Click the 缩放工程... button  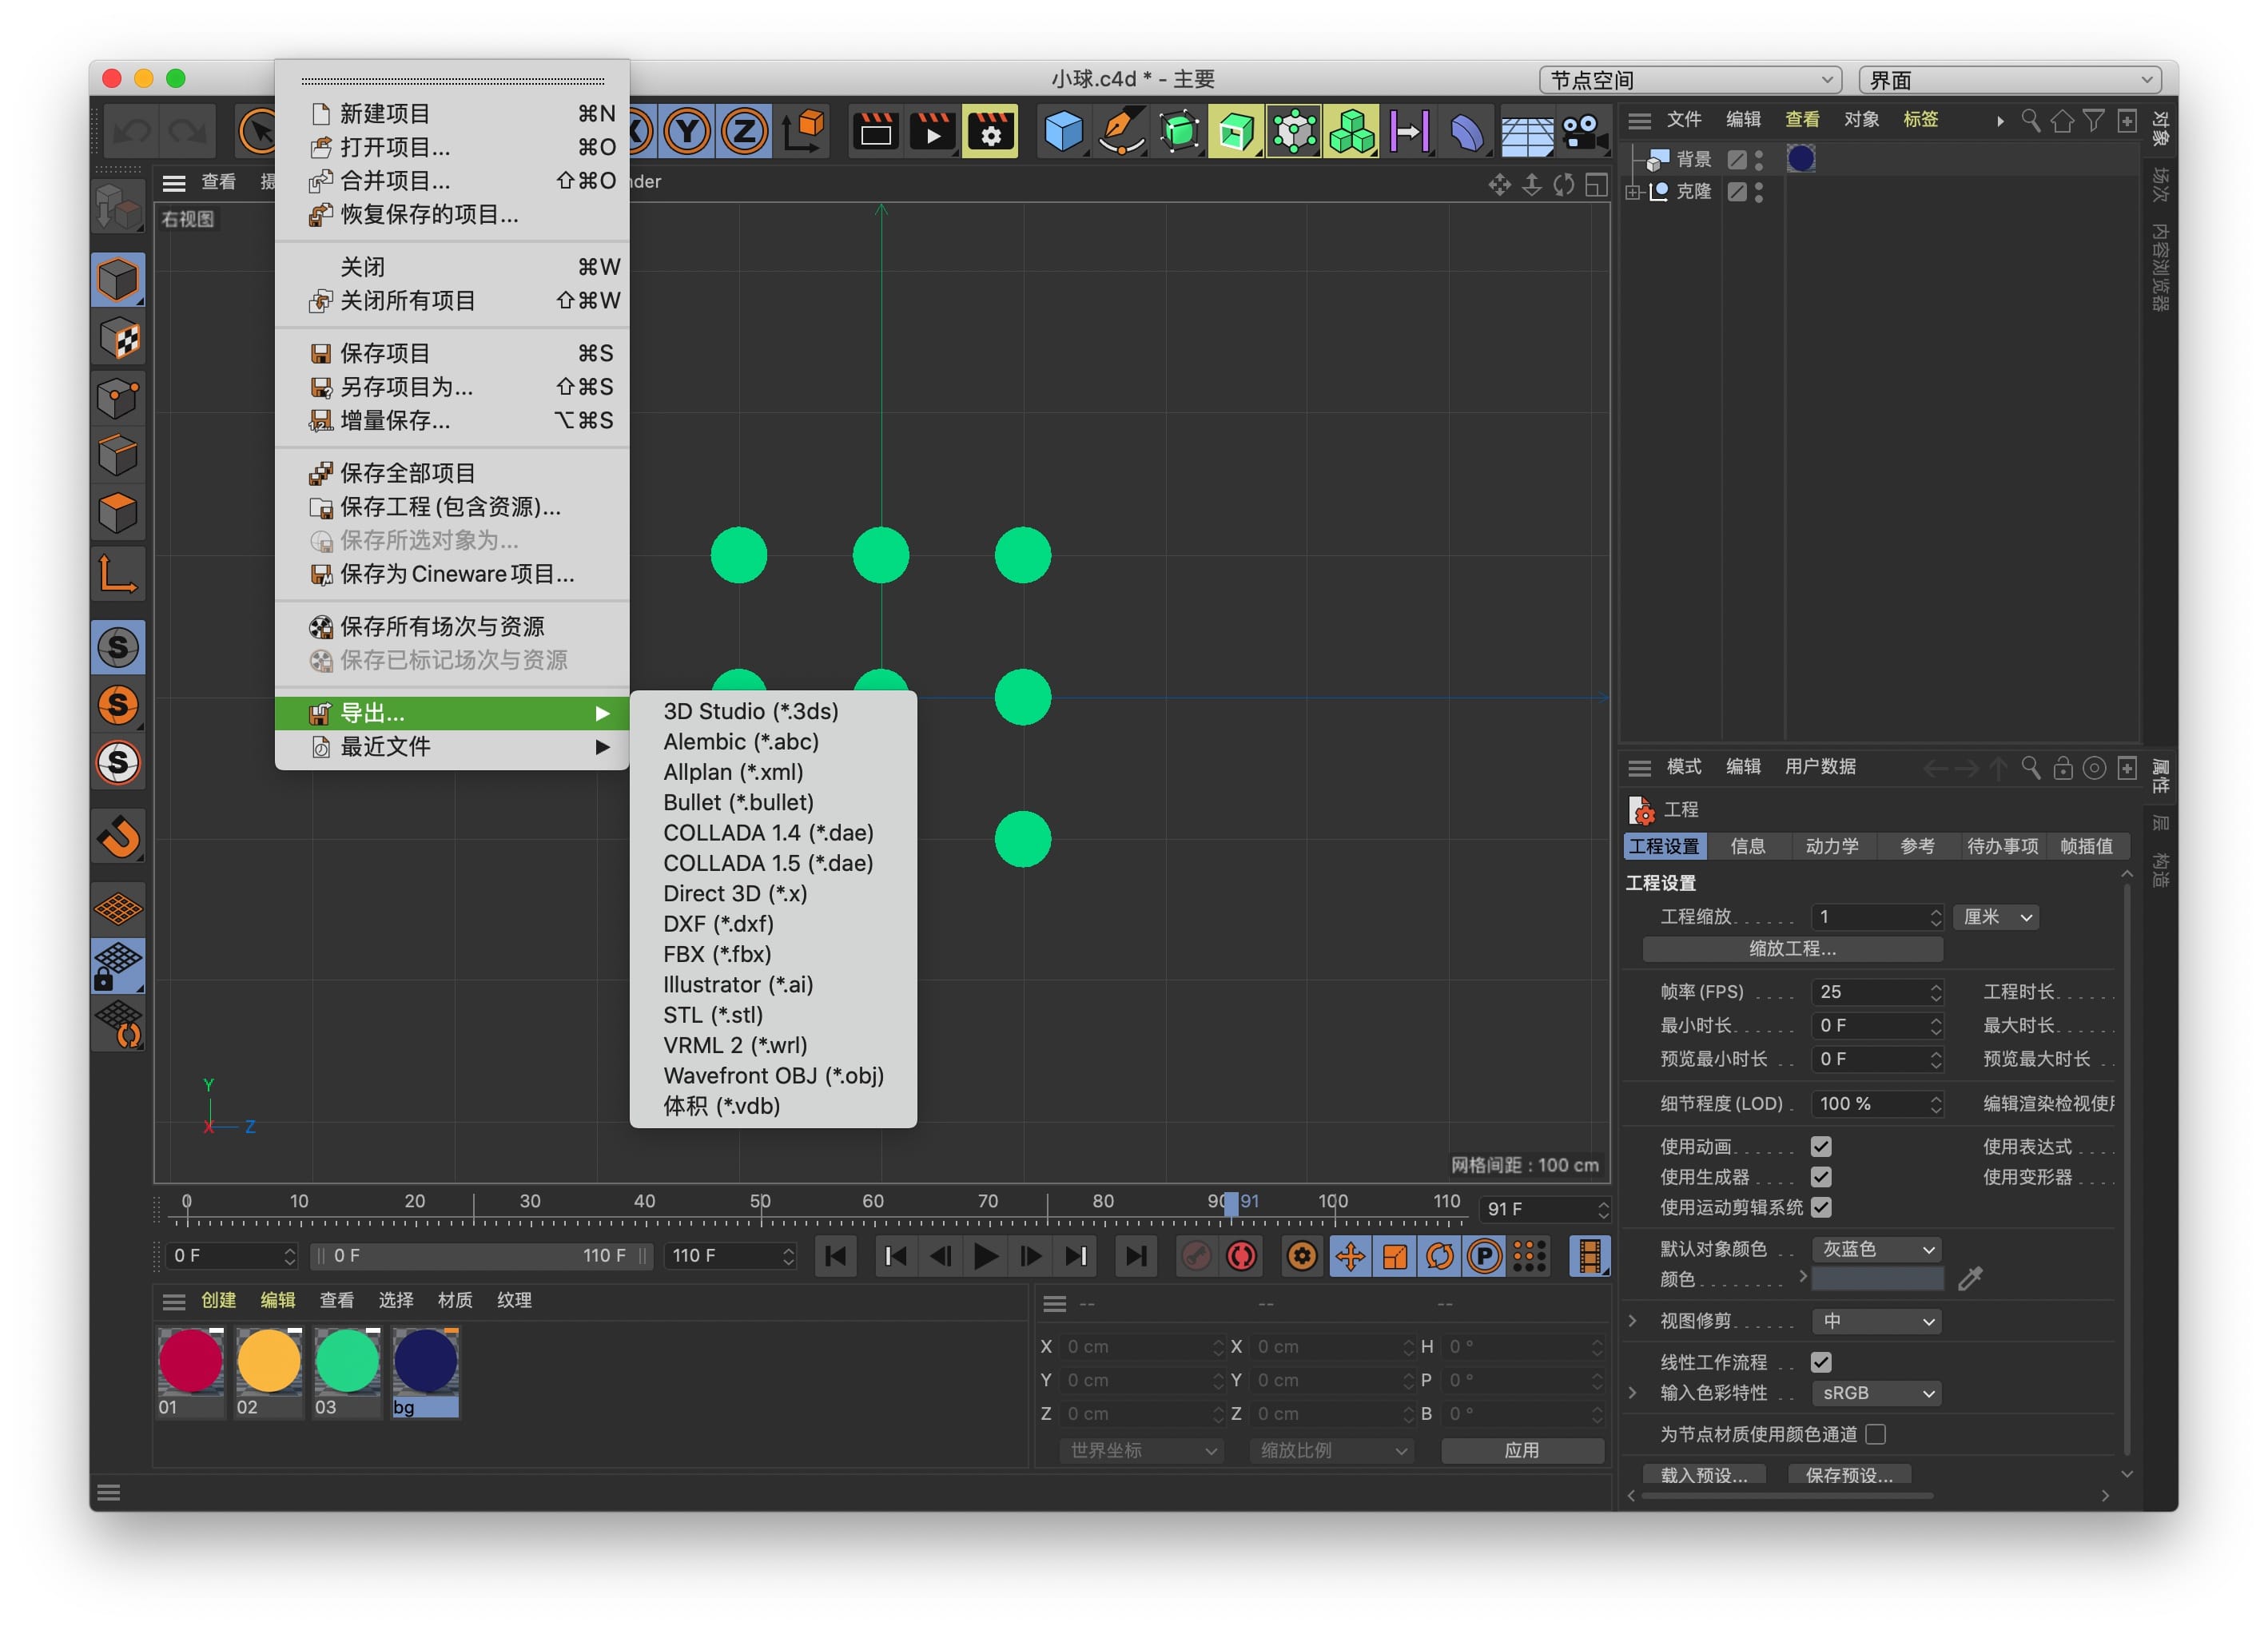(x=1792, y=948)
